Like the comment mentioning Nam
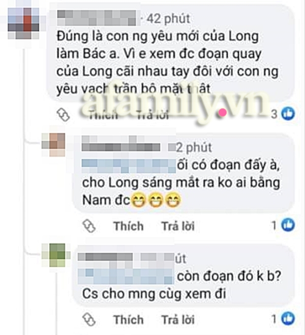305x335 pixels. [x=129, y=226]
